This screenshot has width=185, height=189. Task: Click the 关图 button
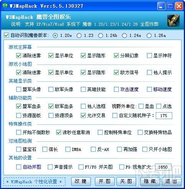(x=126, y=181)
